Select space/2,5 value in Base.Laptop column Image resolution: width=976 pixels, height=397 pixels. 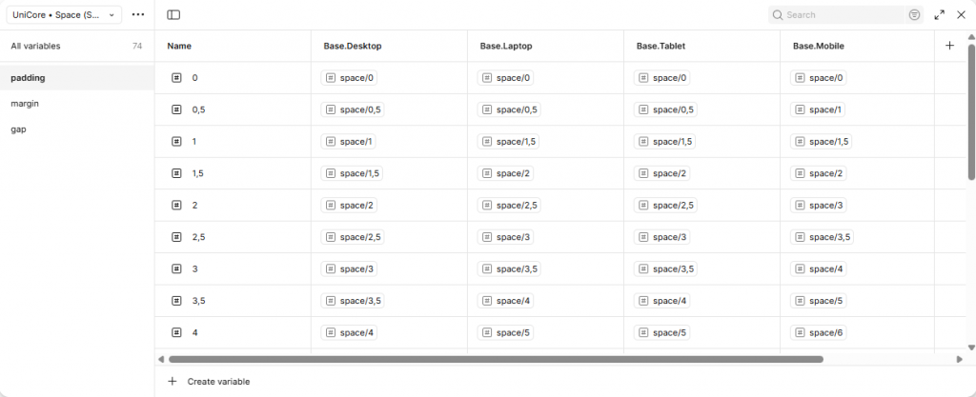(x=509, y=205)
